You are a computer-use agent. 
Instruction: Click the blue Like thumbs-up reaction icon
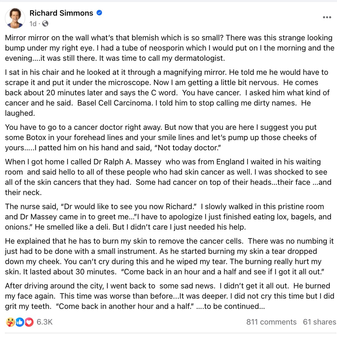tap(20, 322)
